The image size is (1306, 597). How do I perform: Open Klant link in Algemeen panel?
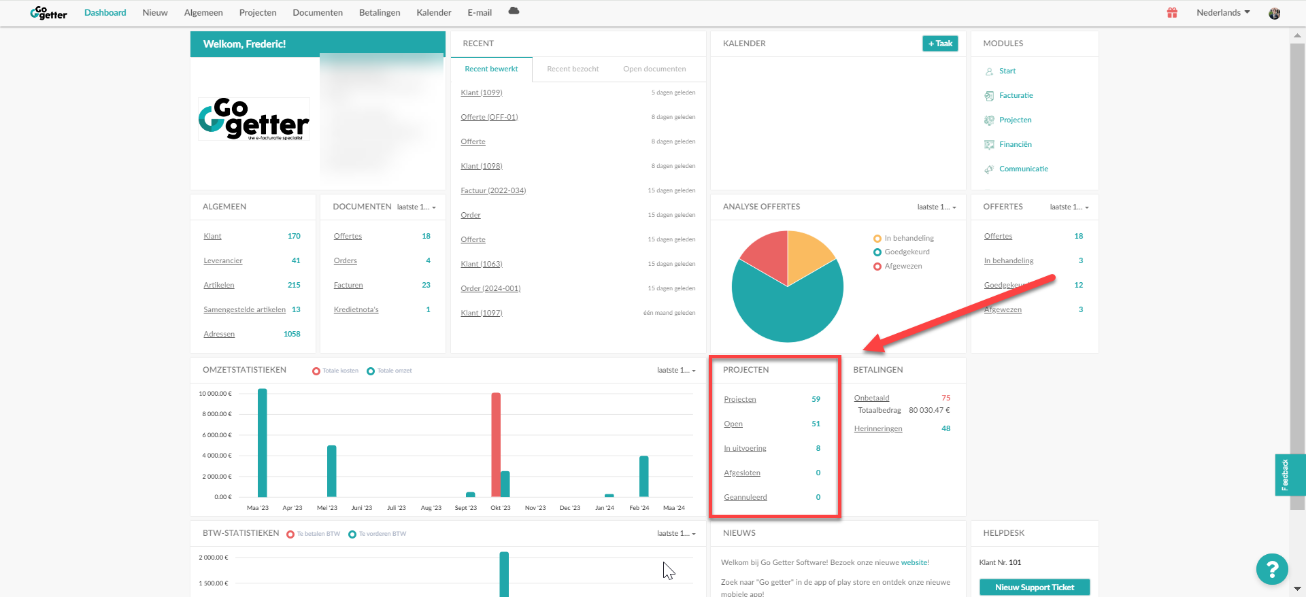click(x=212, y=237)
